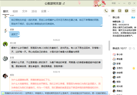Image resolution: width=137 pixels, height=95 pixels.
Task: Open the more options ellipsis menu
Action: (133, 11)
